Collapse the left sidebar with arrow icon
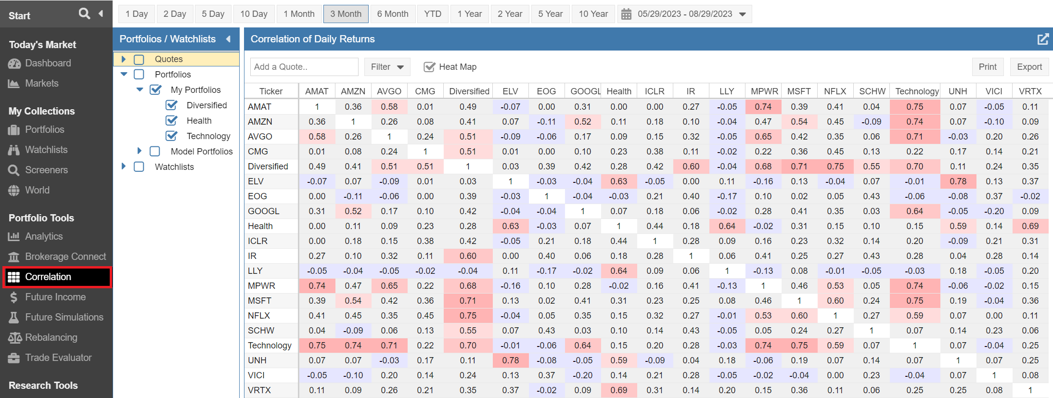Image resolution: width=1053 pixels, height=398 pixels. click(x=101, y=13)
